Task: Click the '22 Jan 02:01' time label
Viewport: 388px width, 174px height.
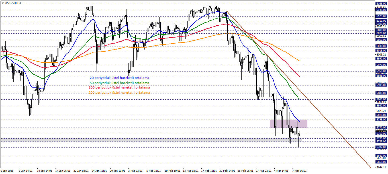Action: click(81, 171)
